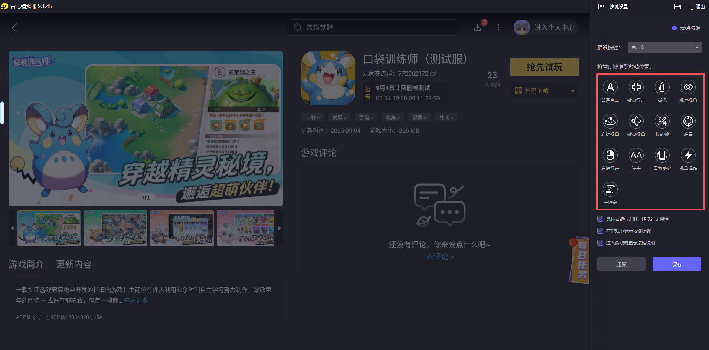Click the LDPlayer logo in title bar
This screenshot has height=350, width=709.
point(4,6)
